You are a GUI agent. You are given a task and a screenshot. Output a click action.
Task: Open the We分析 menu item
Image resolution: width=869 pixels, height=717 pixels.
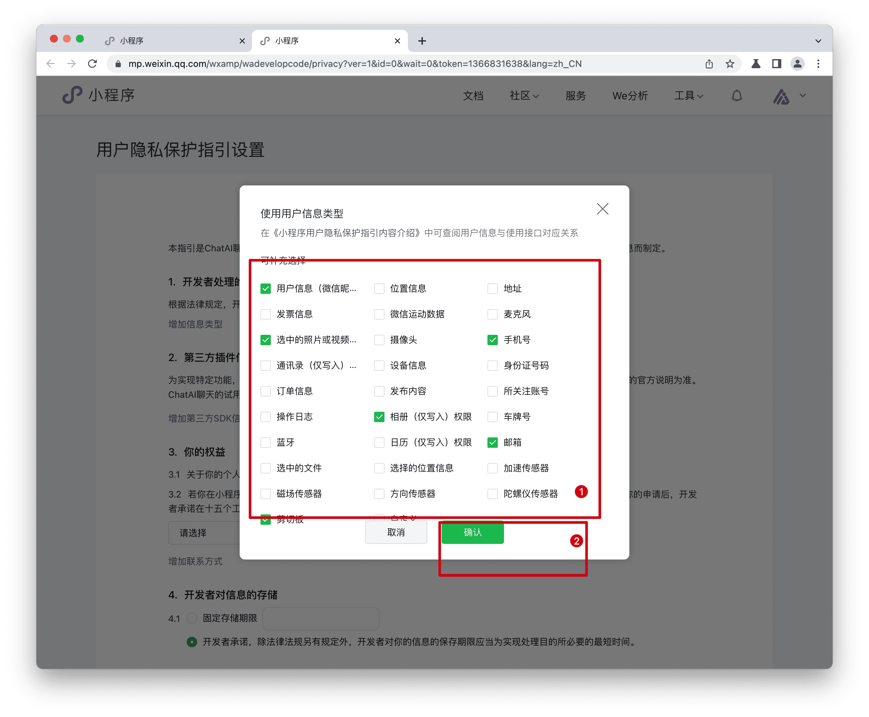pos(629,95)
